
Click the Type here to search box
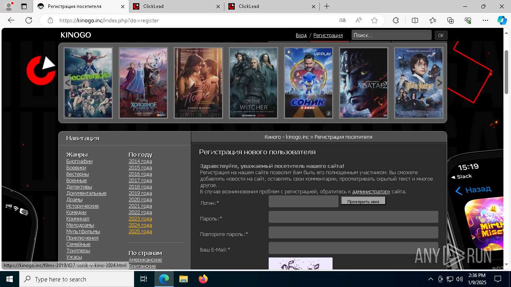coord(77,279)
